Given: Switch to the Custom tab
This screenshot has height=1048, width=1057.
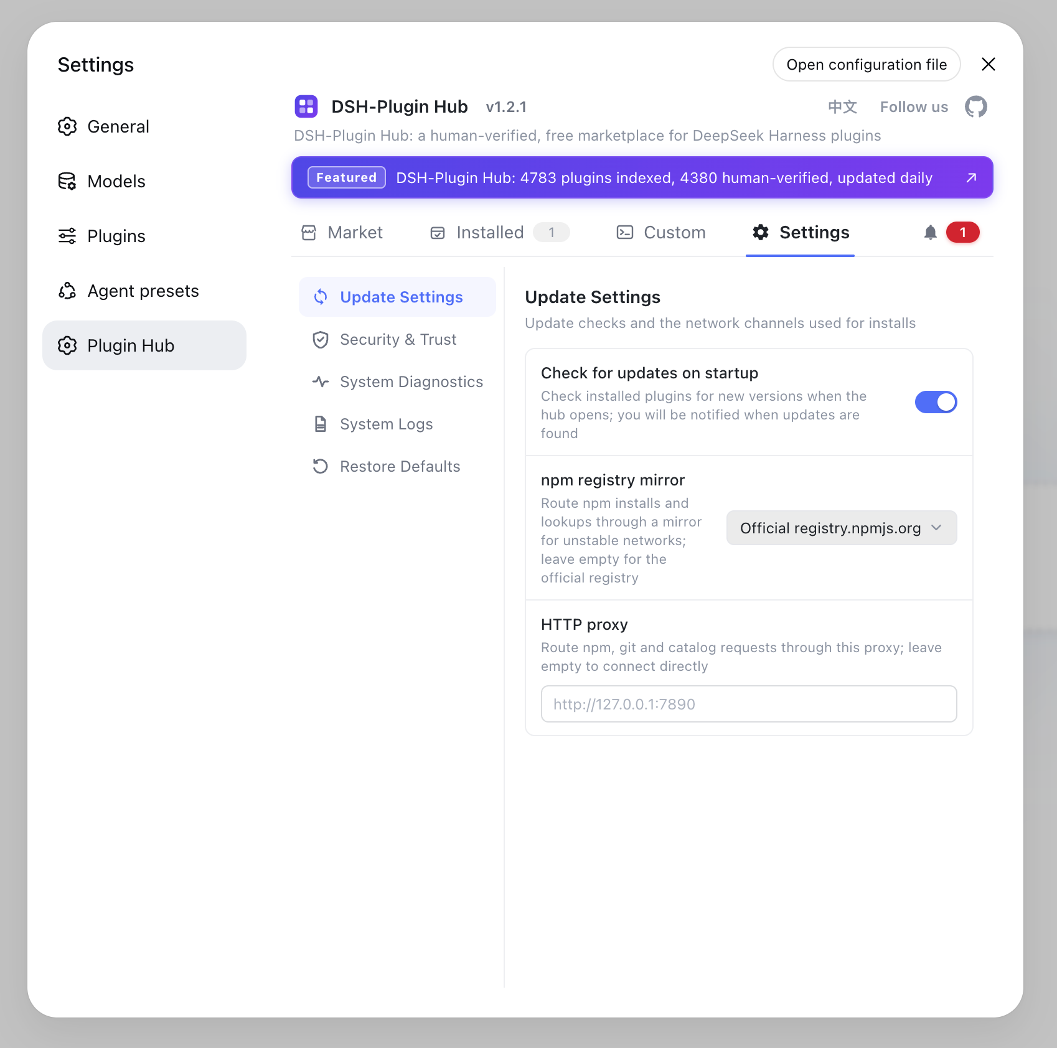Looking at the screenshot, I should (x=661, y=233).
